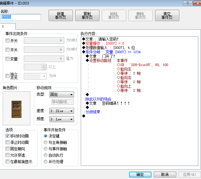Select the 脸向左 route line
The width and height of the screenshot is (201, 179).
click(124, 69)
